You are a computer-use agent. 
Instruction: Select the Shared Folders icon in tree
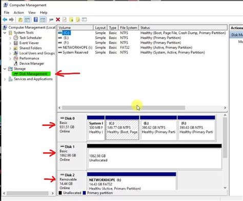pyautogui.click(x=15, y=48)
